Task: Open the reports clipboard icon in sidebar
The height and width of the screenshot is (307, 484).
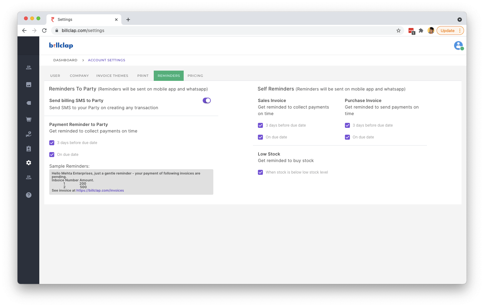Action: pos(29,149)
